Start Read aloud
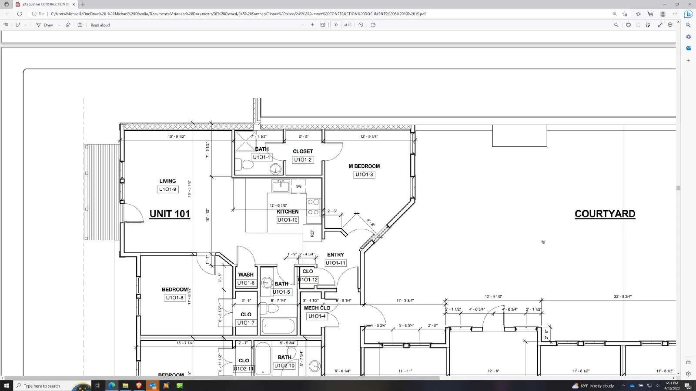 (x=100, y=25)
